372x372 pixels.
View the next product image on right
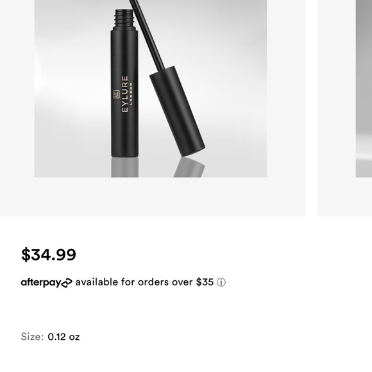click(x=364, y=89)
